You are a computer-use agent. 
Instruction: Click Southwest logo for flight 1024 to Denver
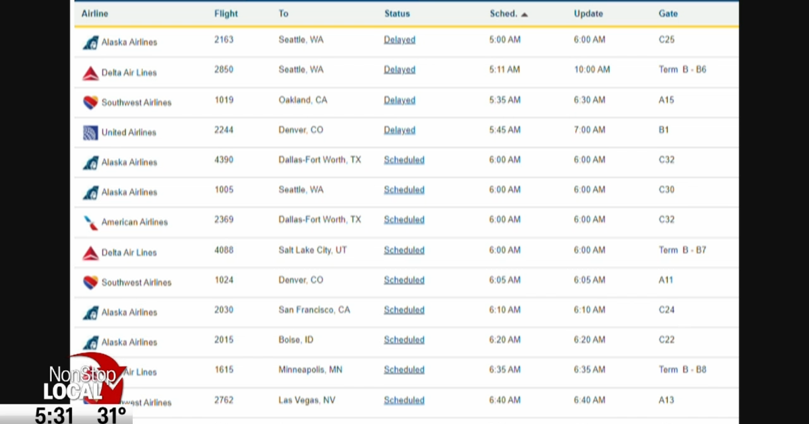pos(90,283)
